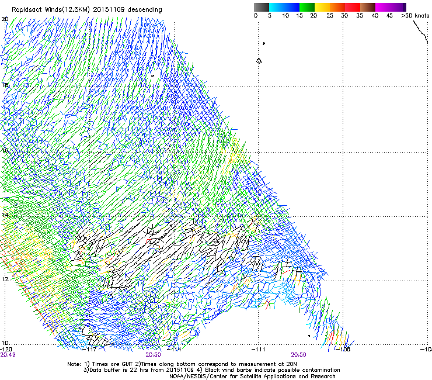Click the small island mark above the larger island
This screenshot has height=380, width=432.
point(264,43)
